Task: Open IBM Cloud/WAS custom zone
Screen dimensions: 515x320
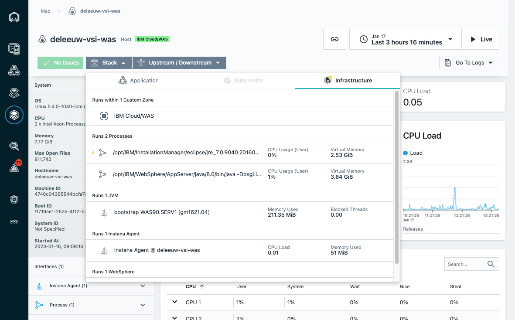Action: pos(239,116)
